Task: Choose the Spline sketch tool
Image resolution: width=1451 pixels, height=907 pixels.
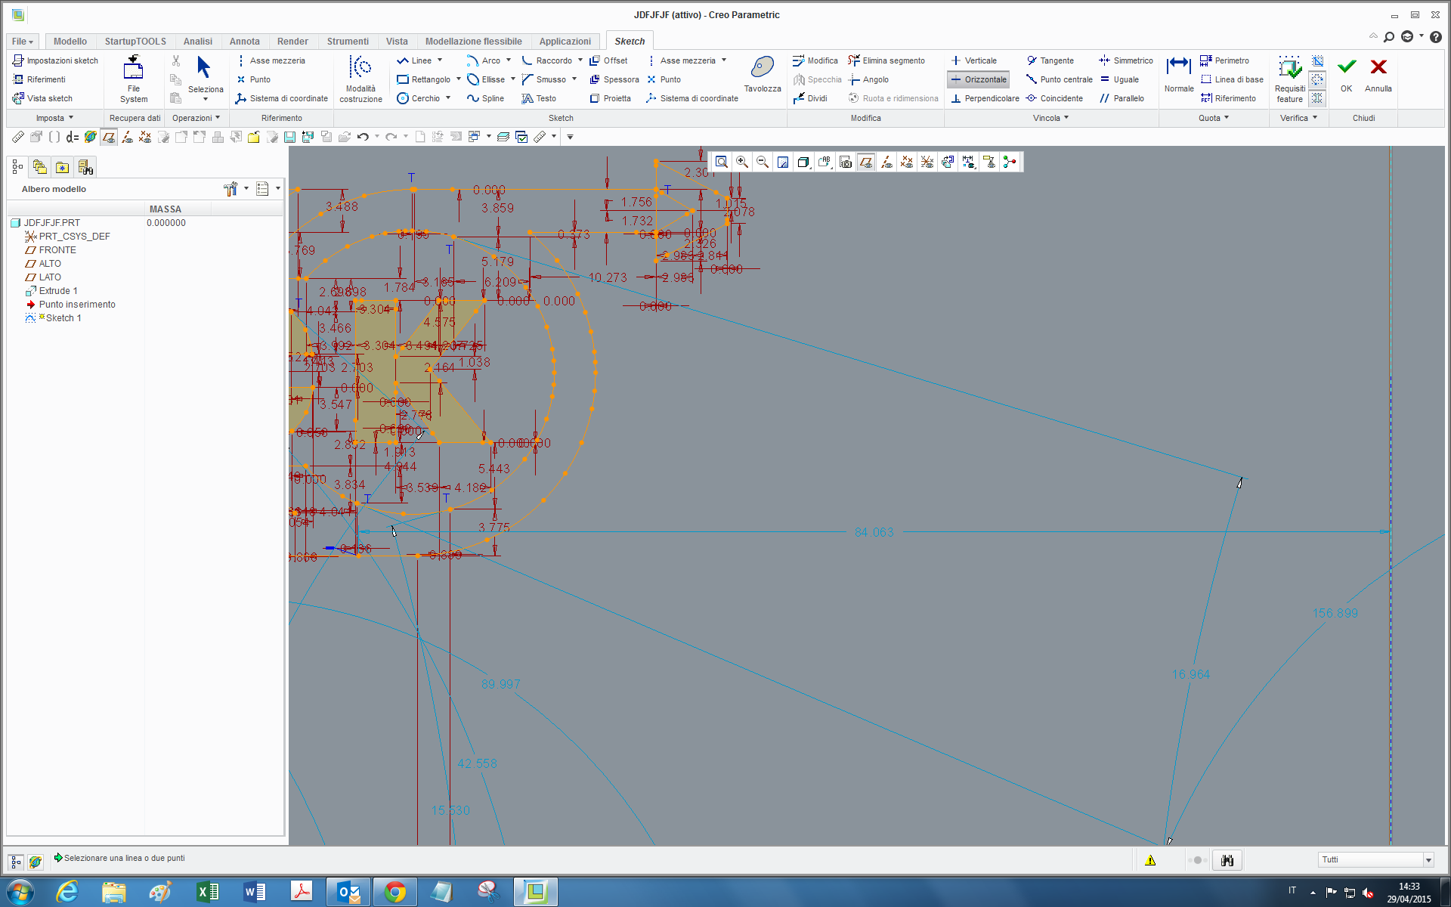Action: tap(485, 98)
